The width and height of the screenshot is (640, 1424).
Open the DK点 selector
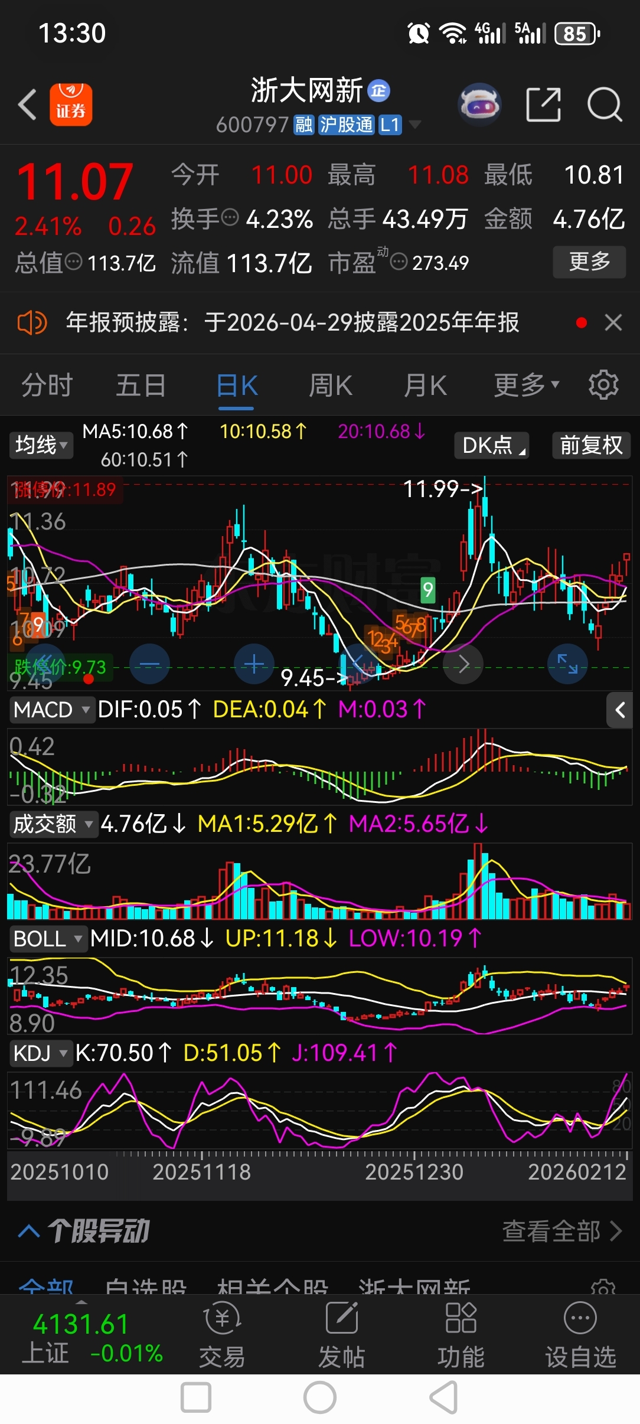pyautogui.click(x=492, y=445)
